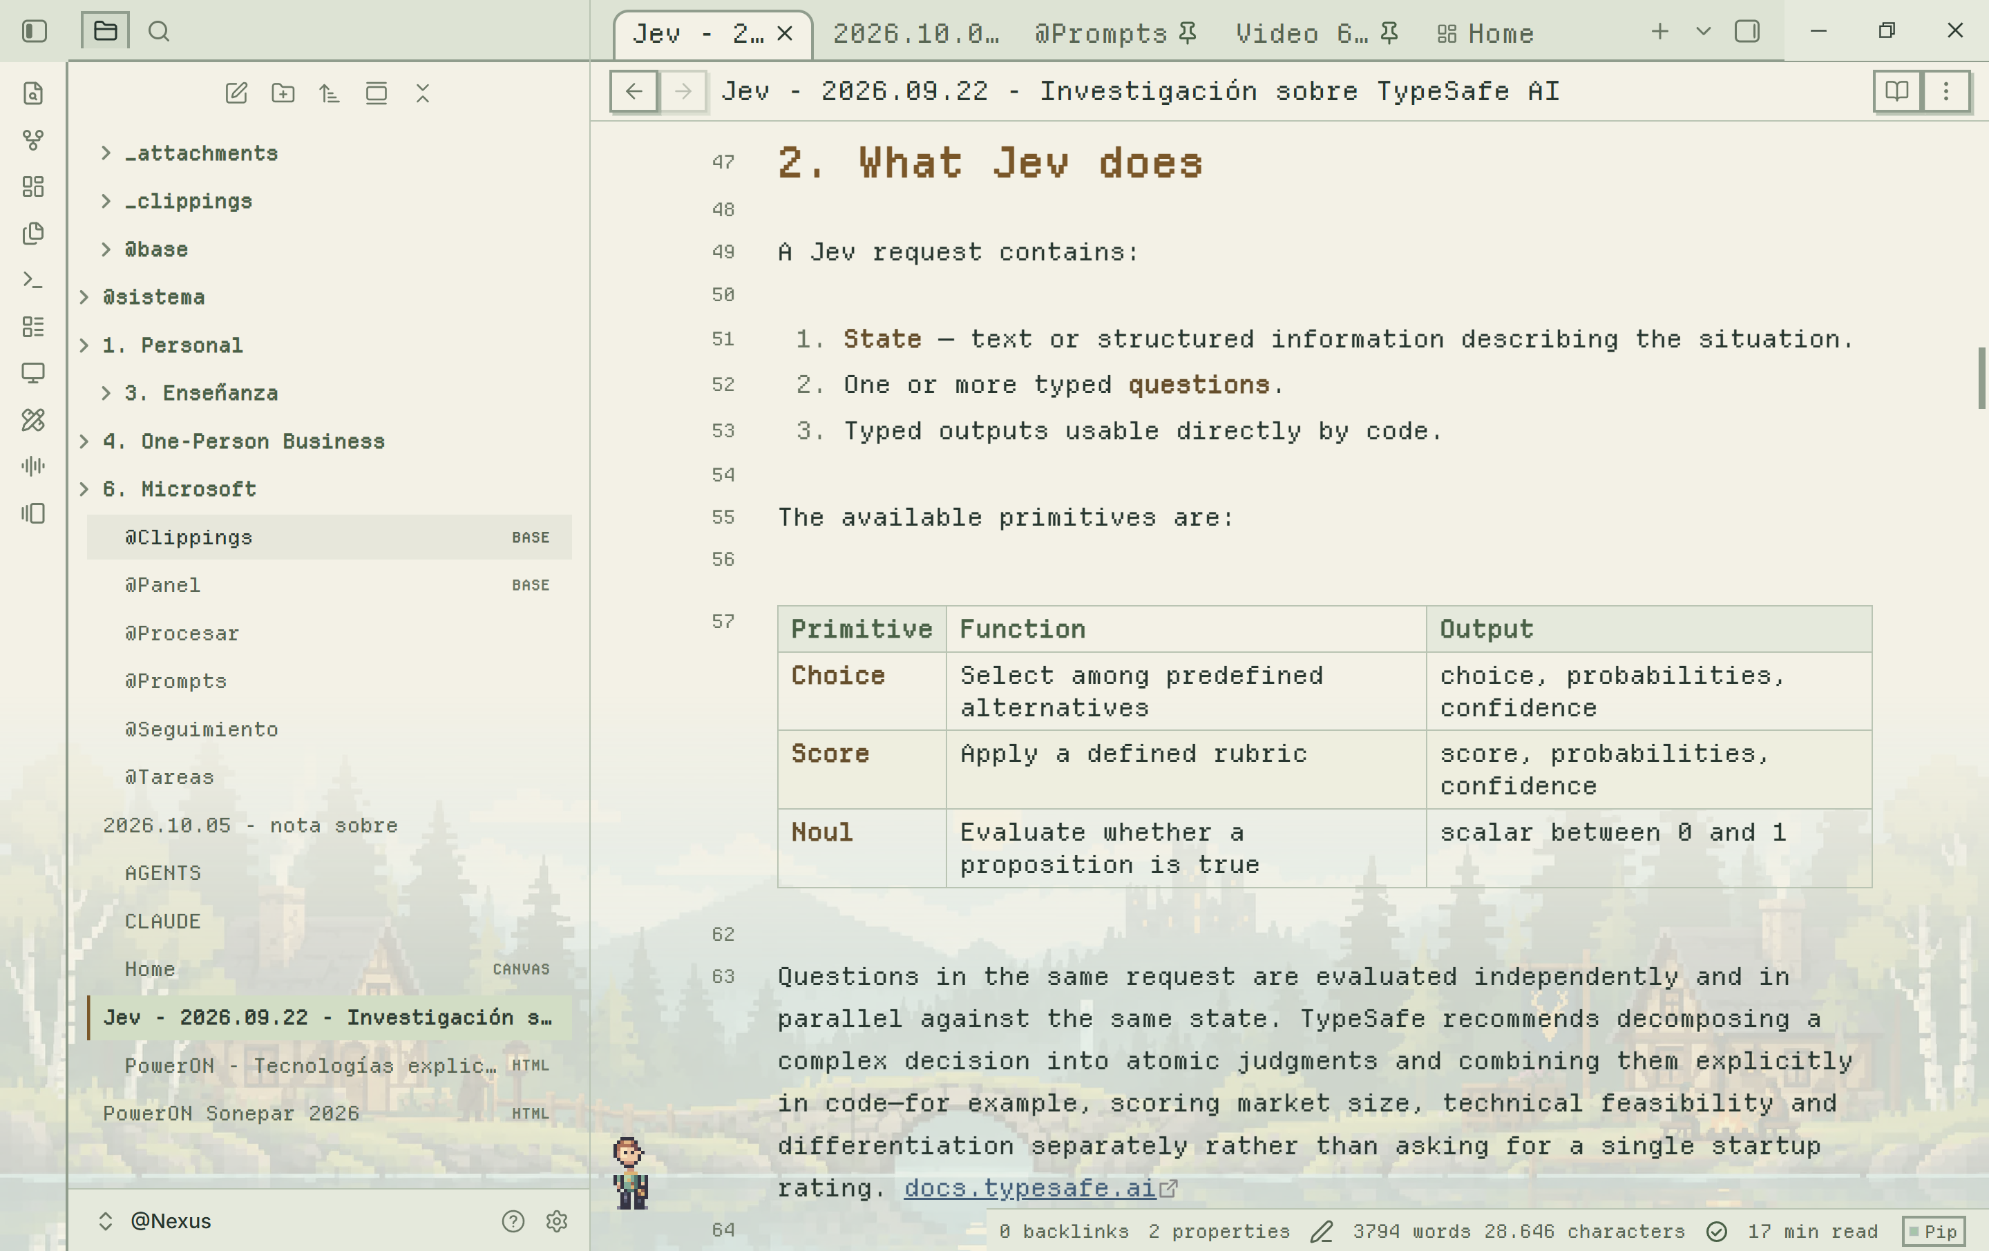Open the audio waveform ribbon icon
The image size is (1989, 1251).
tap(33, 466)
